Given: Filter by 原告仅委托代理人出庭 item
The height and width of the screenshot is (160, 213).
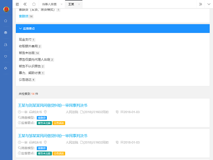Looking at the screenshot, I should point(36,60).
